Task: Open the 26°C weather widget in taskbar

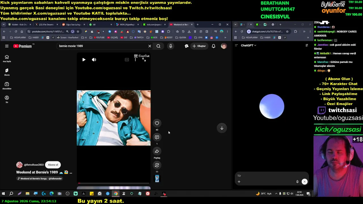Action: (x=264, y=194)
